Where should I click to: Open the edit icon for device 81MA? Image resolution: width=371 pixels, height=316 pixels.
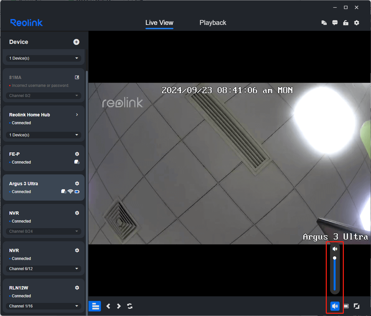pos(77,77)
